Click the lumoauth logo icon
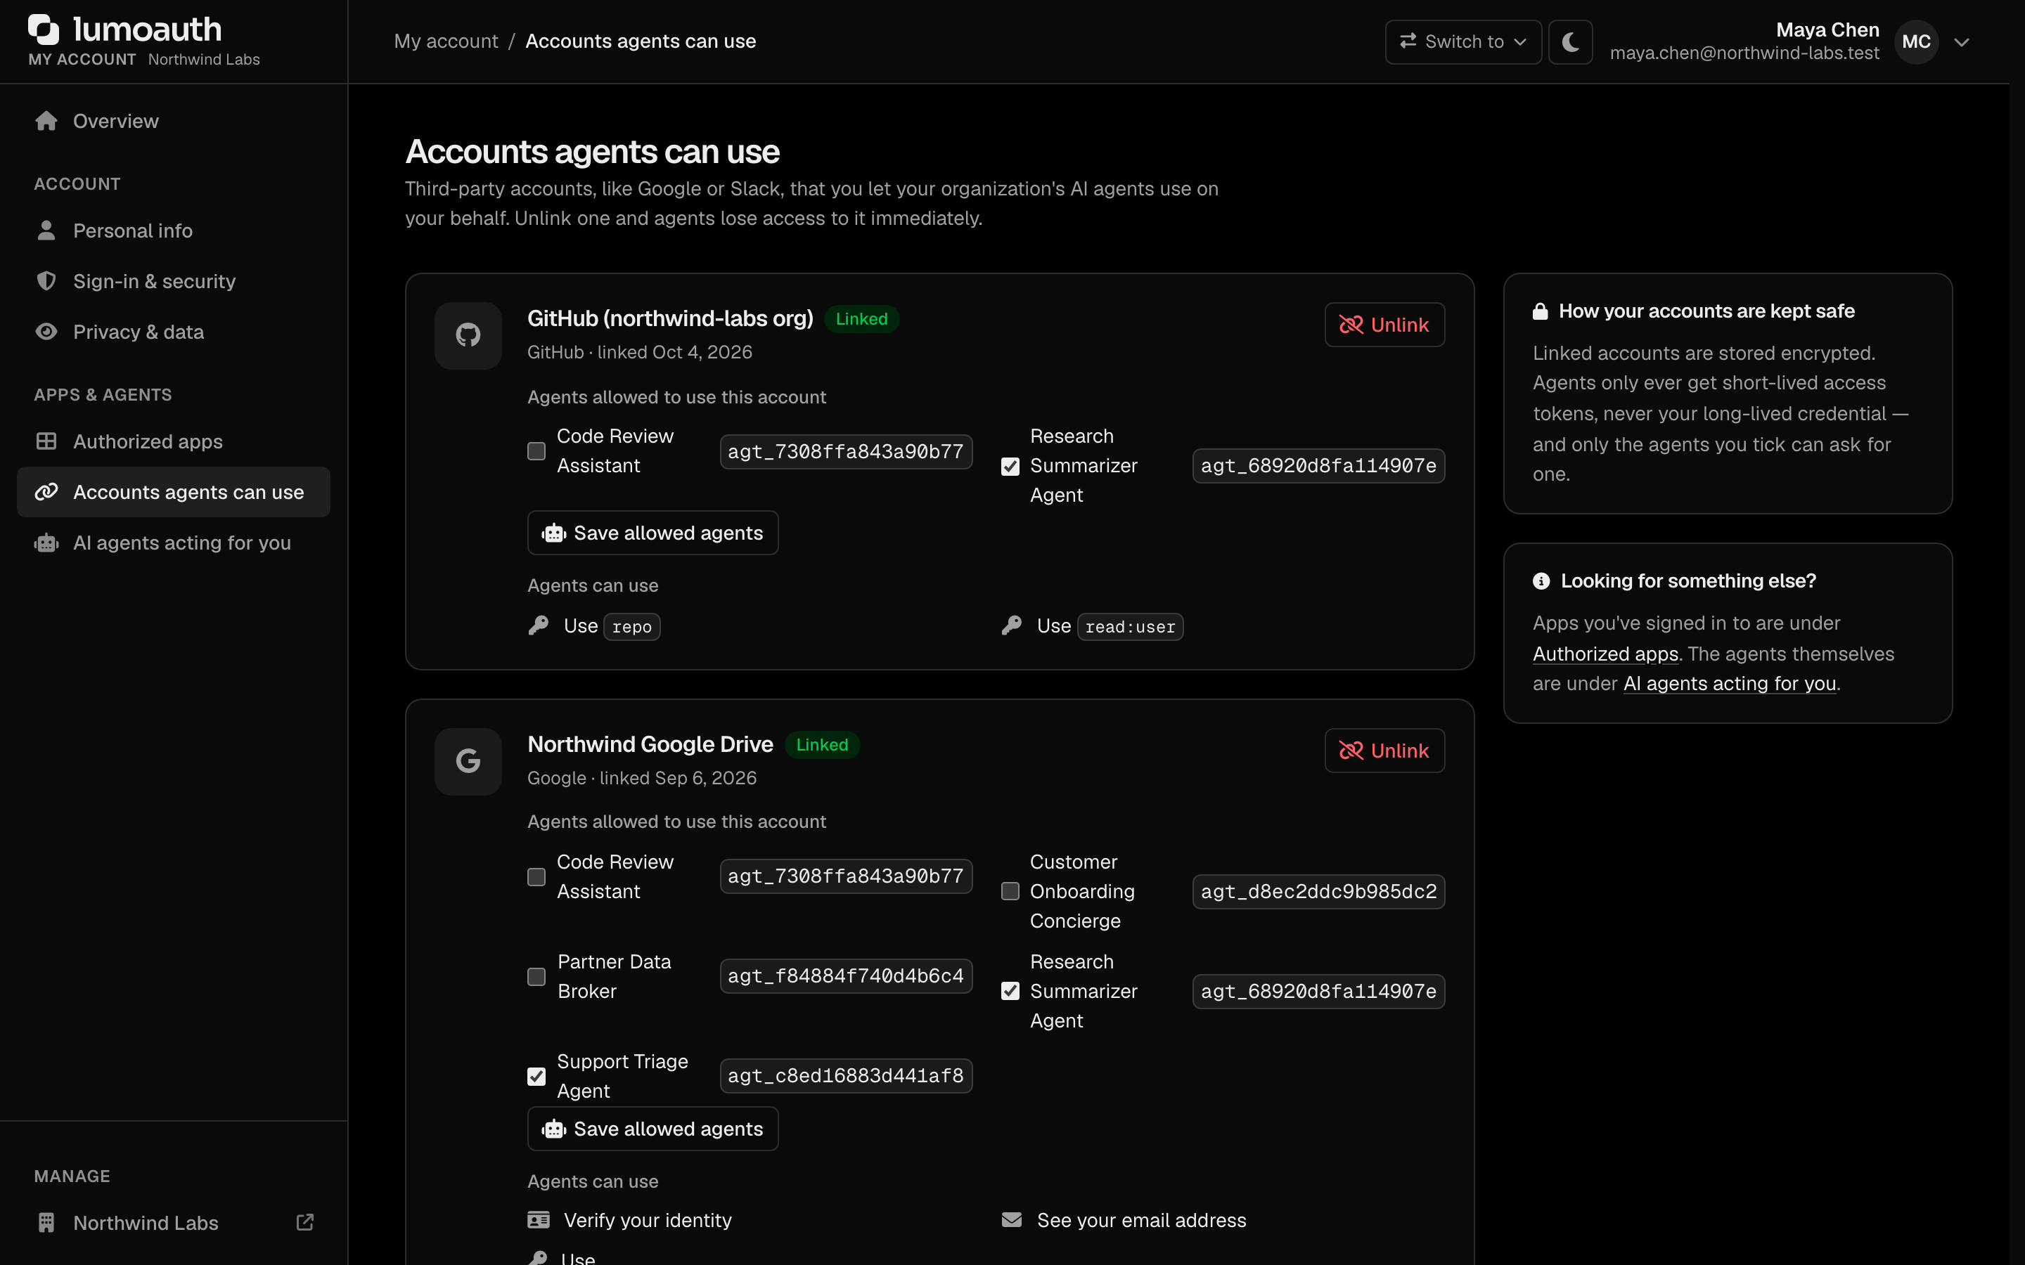The width and height of the screenshot is (2025, 1265). pos(44,30)
